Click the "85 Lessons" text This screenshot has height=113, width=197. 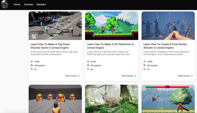(96, 65)
